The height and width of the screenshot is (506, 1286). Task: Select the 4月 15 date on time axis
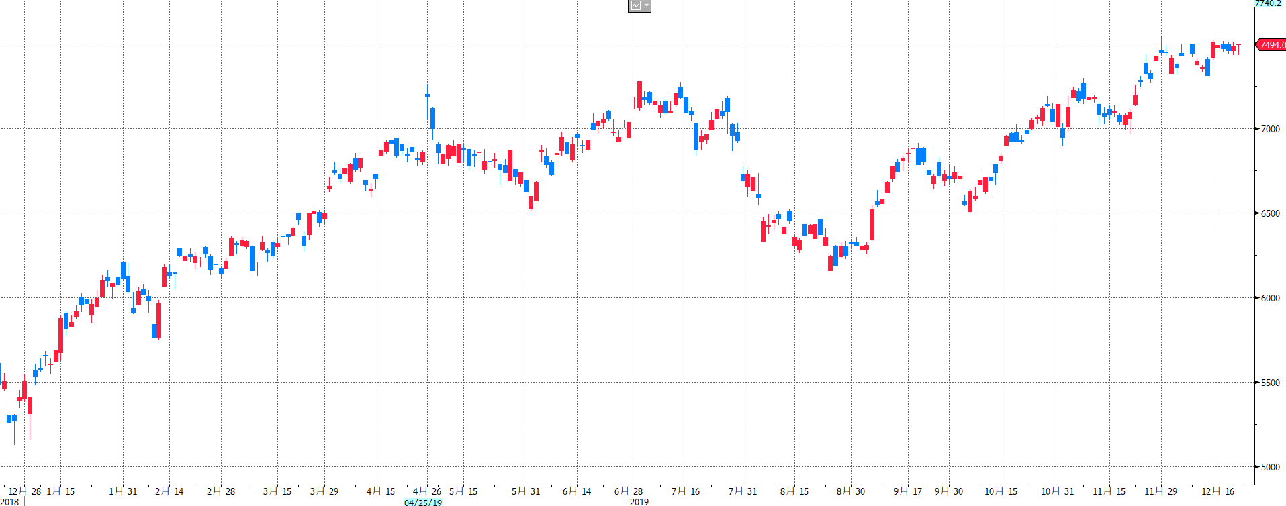tap(381, 491)
